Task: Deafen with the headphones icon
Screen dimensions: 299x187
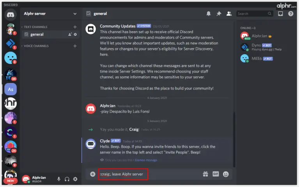Action: coord(67,179)
